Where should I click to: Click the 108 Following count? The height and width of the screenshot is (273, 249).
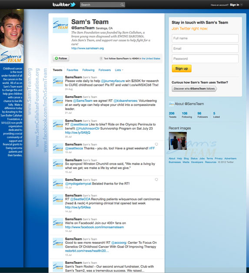point(187,115)
